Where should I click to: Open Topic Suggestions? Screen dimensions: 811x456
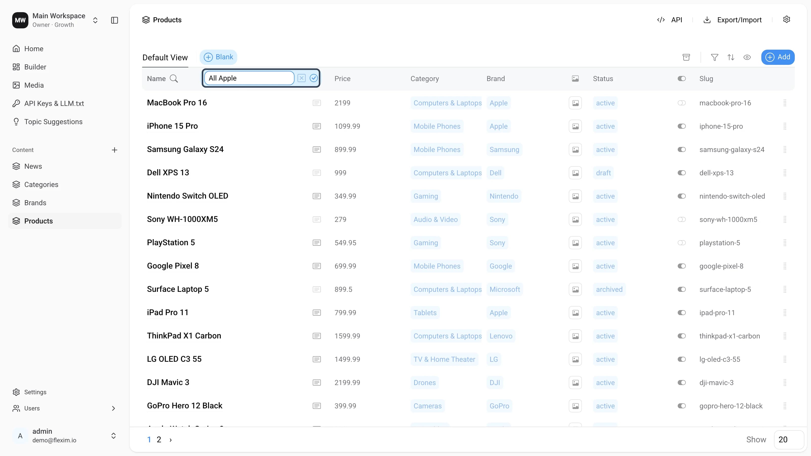(65, 122)
